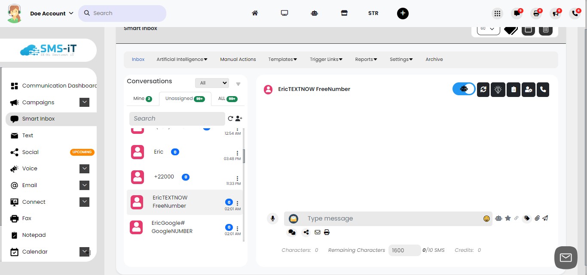Send the message with the paper plane icon
Screen dimensions: 587x275
[545, 218]
